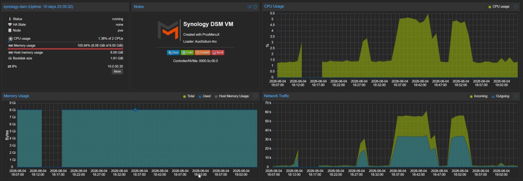The height and width of the screenshot is (181, 523).
Task: Click the ProxMenuX logo in Notes
Action: pos(168,30)
